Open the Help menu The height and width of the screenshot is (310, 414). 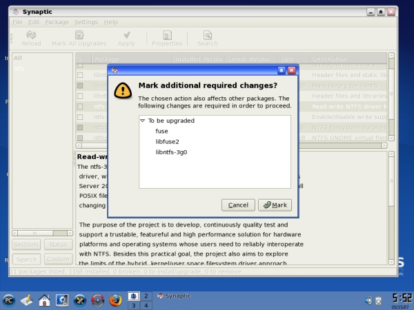[x=110, y=22]
